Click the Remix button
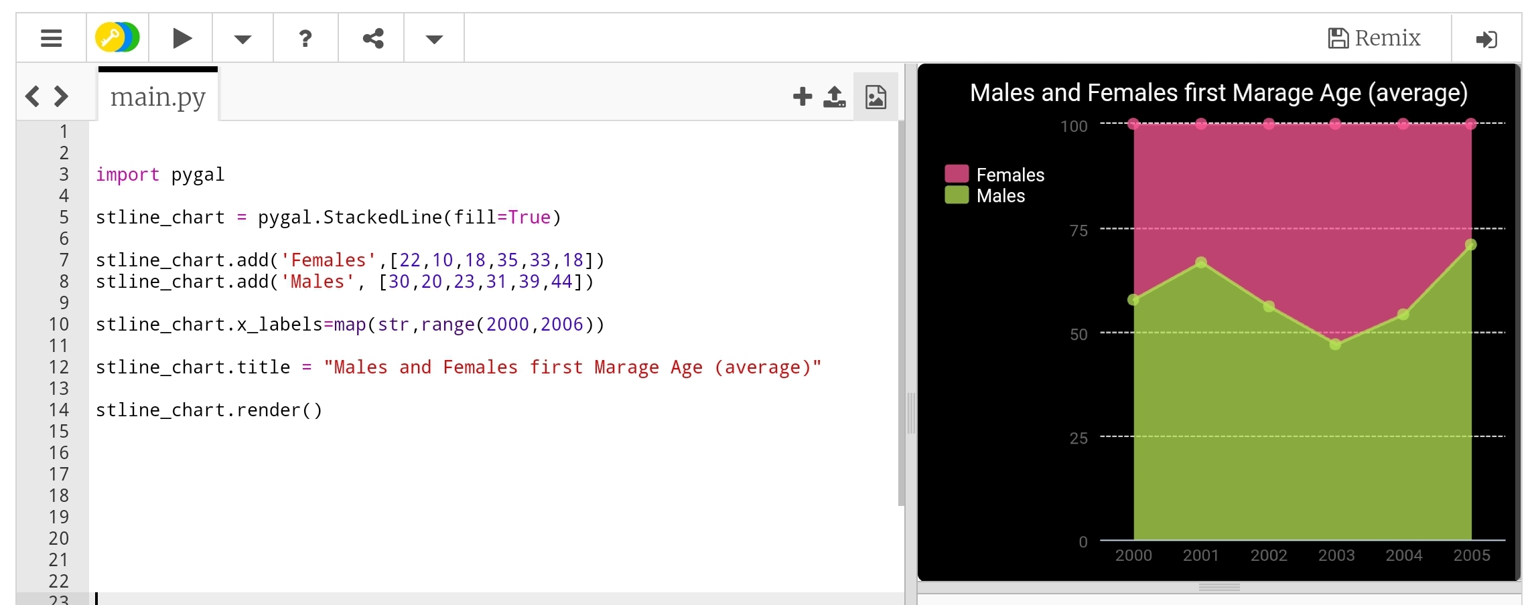The width and height of the screenshot is (1536, 605). click(x=1374, y=38)
